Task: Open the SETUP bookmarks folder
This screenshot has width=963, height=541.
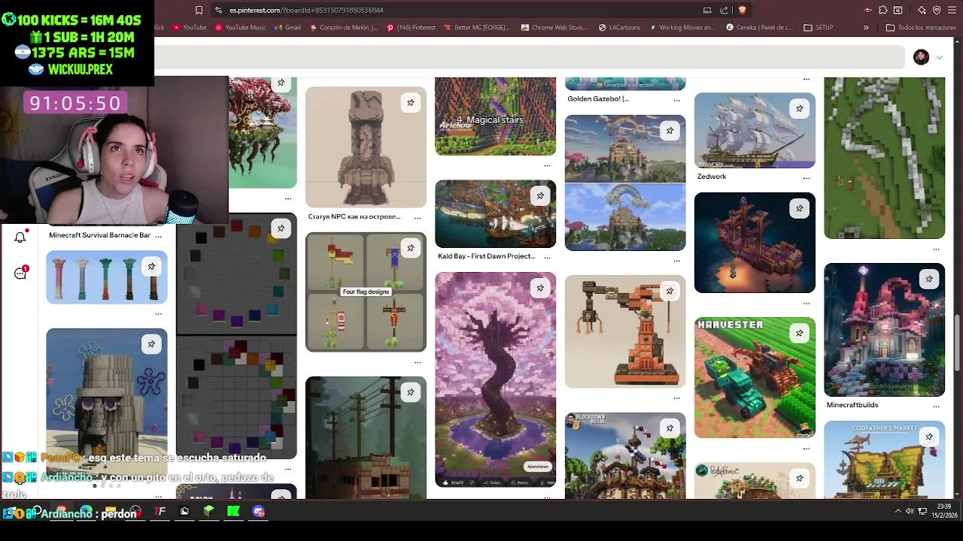Action: click(x=819, y=28)
